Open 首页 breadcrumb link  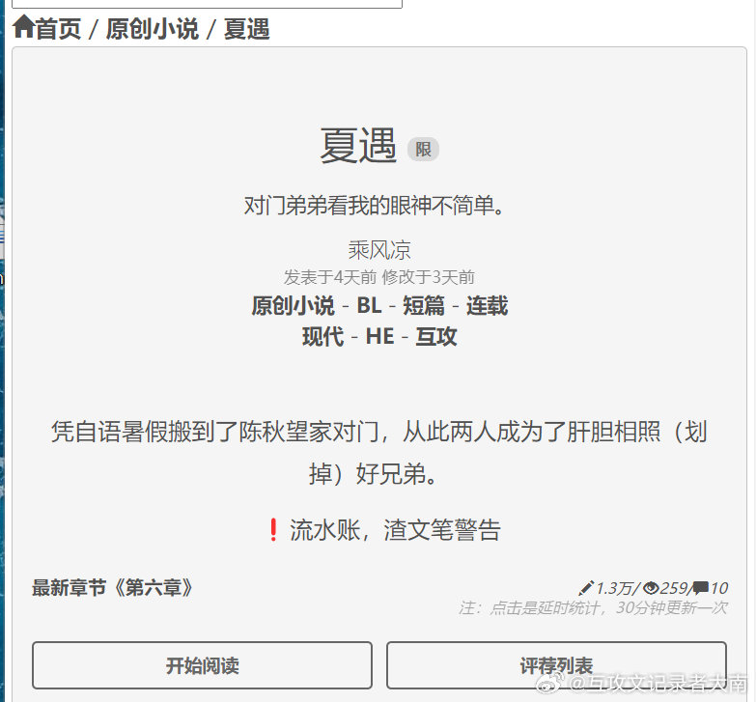point(58,29)
